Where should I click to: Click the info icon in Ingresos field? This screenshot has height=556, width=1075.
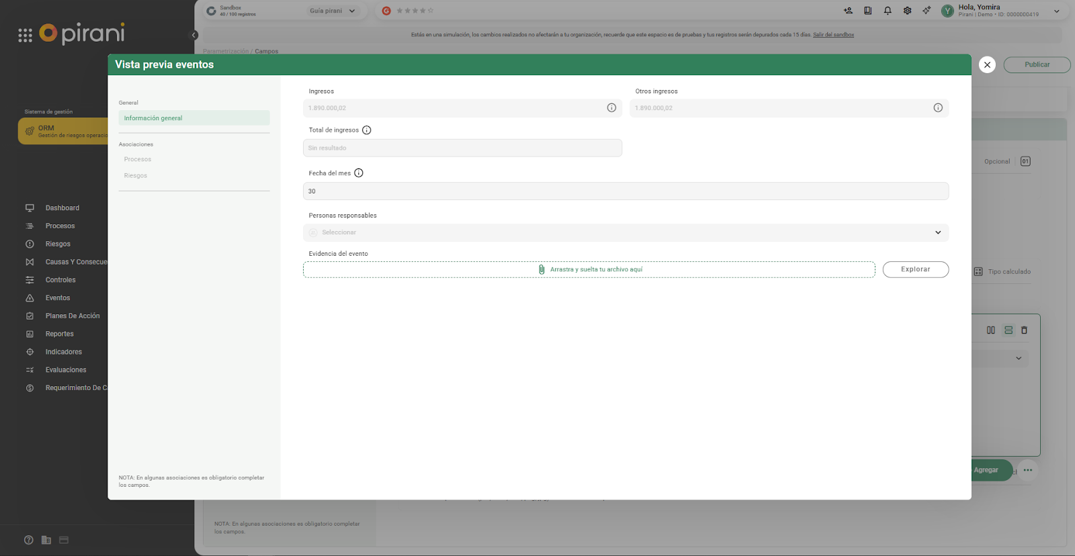click(x=611, y=108)
